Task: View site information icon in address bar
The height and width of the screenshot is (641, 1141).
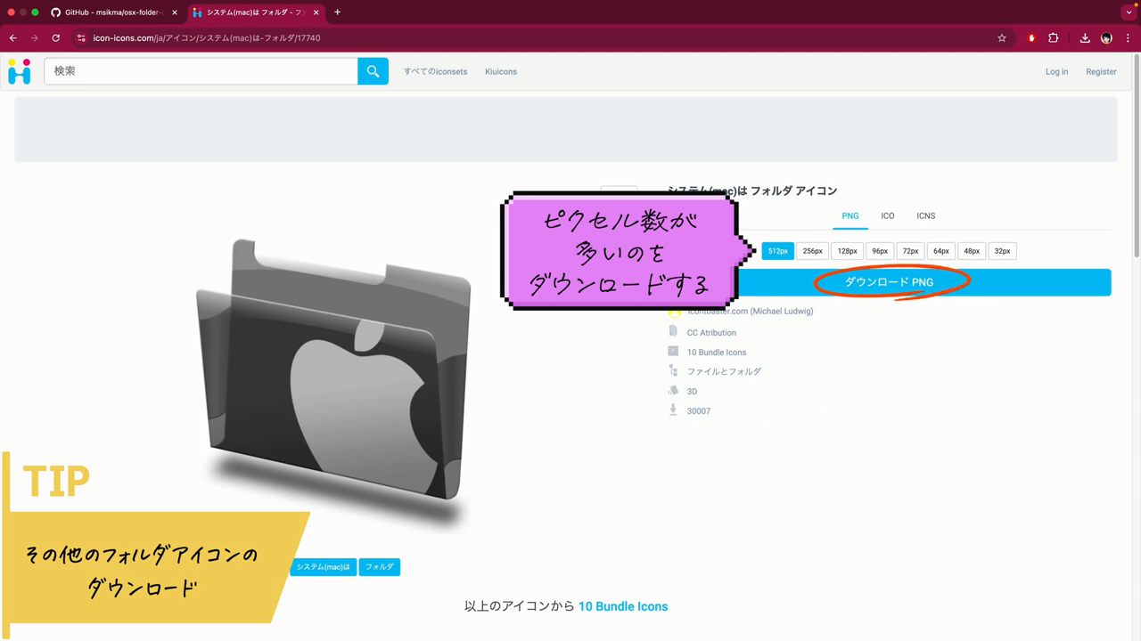Action: click(81, 38)
